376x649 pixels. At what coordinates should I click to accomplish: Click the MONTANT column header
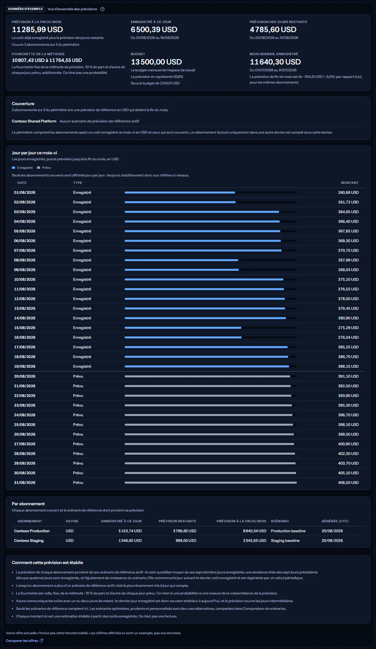[350, 183]
